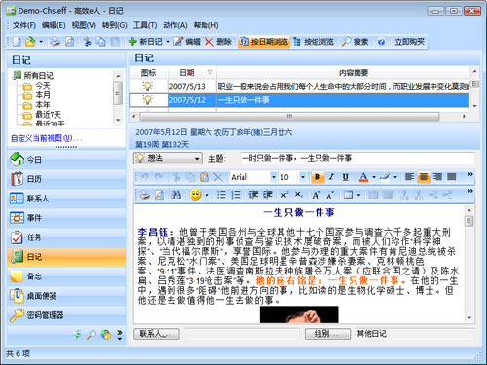Viewport: 487px width, 365px height.
Task: Toggle Italic formatting button
Action: pyautogui.click(x=331, y=177)
